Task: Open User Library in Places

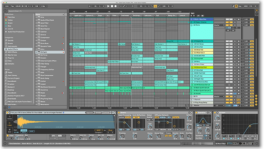Action: 12,75
